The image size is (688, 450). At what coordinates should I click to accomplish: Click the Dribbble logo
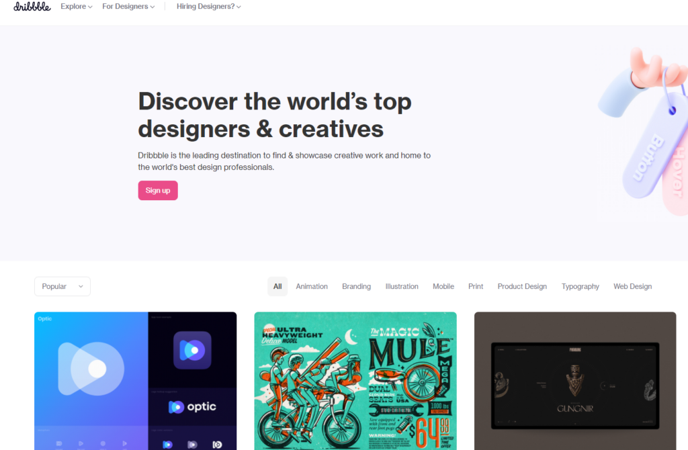(x=32, y=7)
